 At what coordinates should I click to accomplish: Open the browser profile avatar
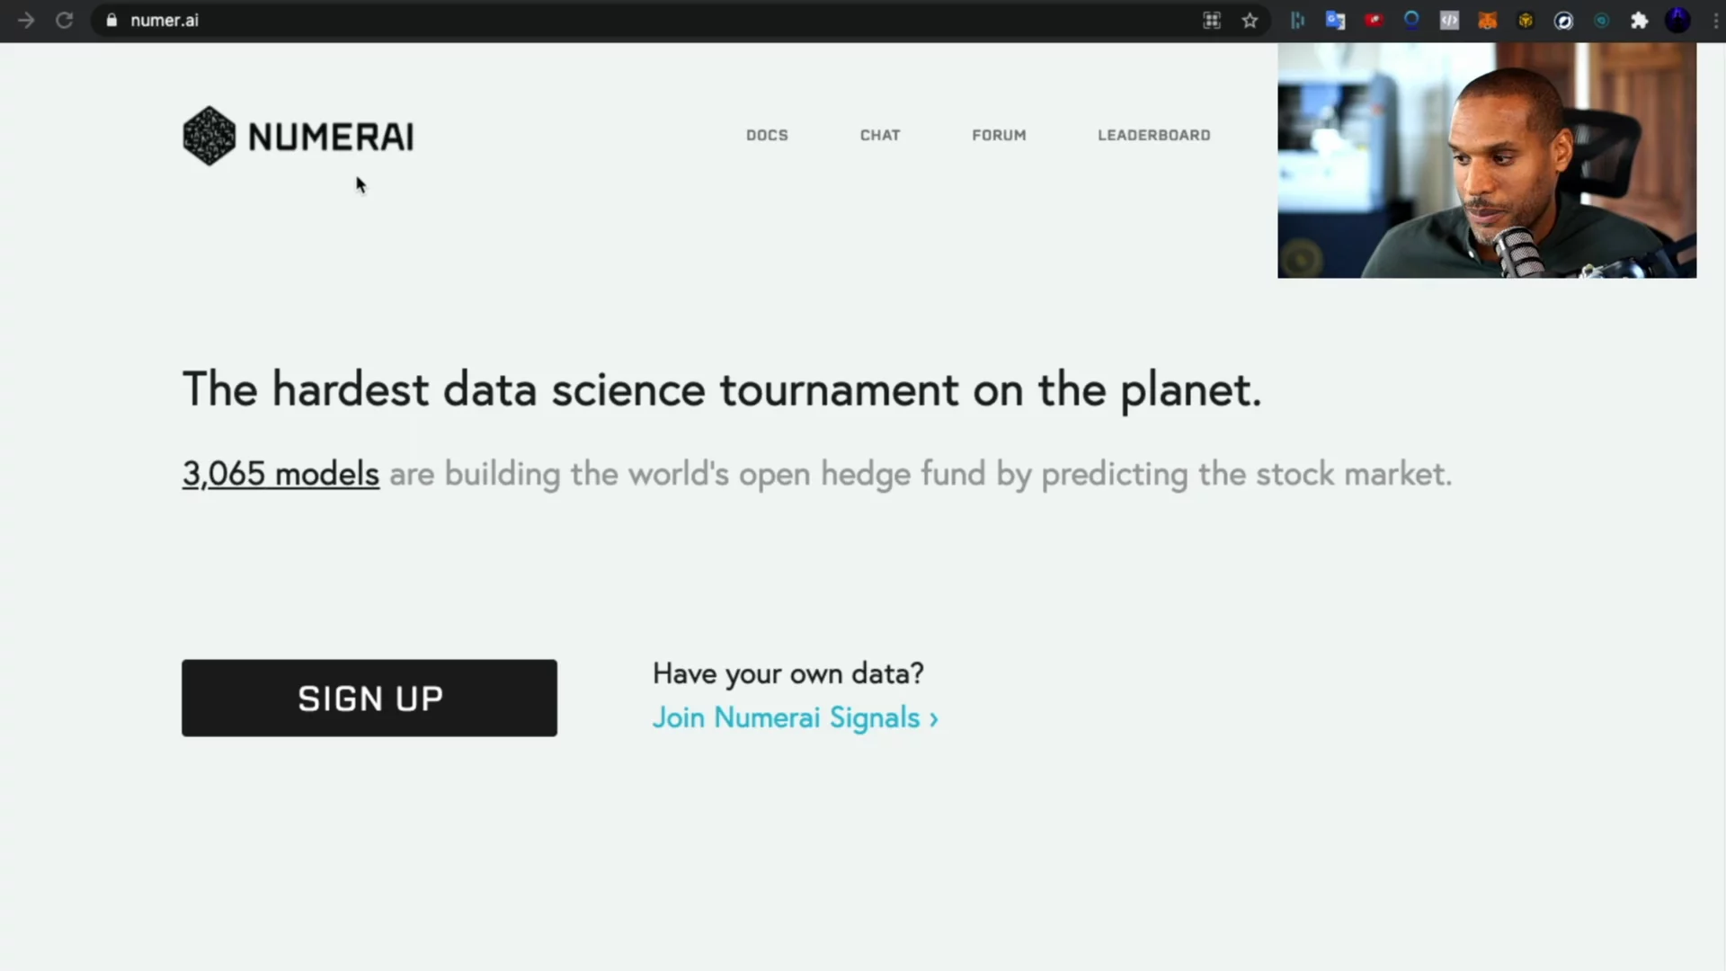pyautogui.click(x=1677, y=20)
